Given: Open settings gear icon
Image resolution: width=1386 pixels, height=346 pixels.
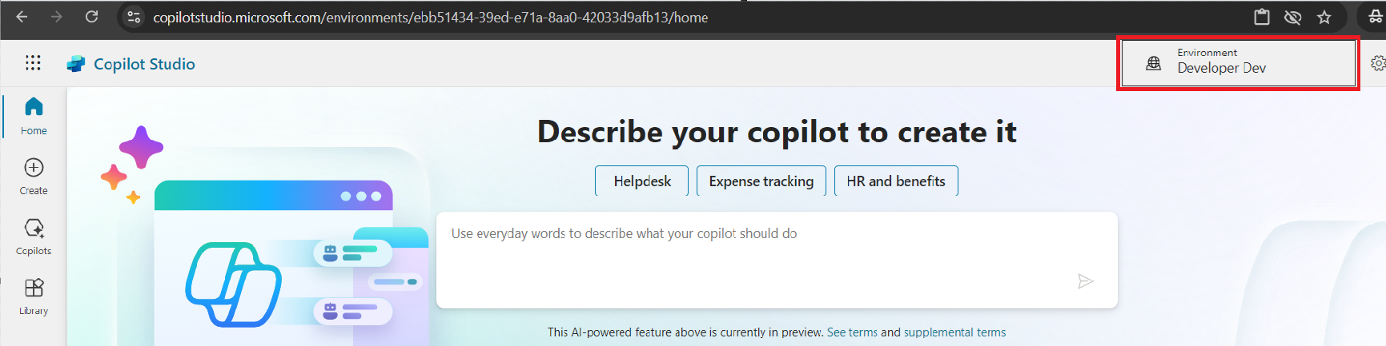Looking at the screenshot, I should [x=1377, y=63].
